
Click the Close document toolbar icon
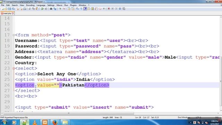(x=18, y=9)
